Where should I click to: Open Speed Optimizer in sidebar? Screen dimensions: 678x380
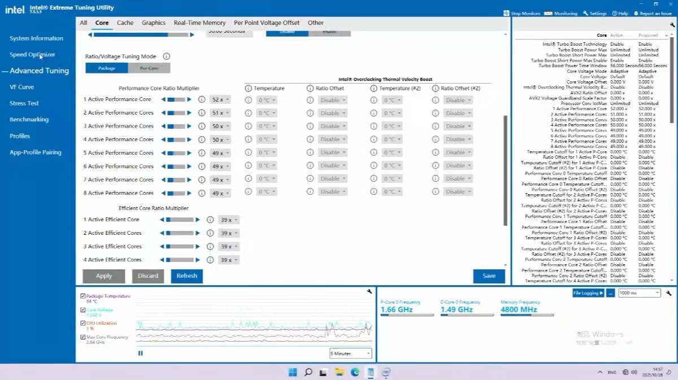(x=32, y=55)
